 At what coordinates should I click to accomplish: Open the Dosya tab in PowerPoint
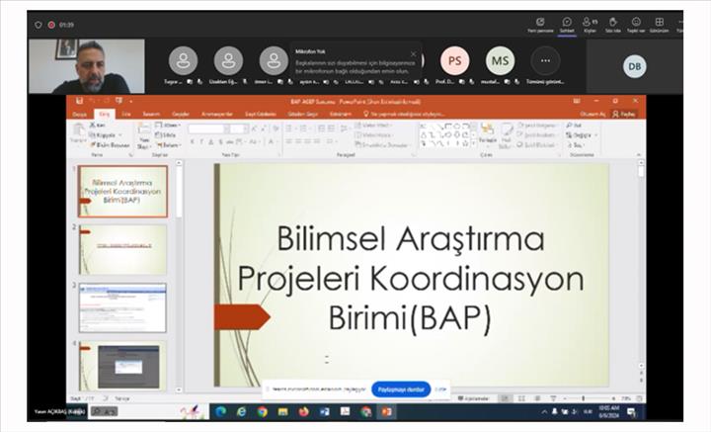click(x=79, y=114)
